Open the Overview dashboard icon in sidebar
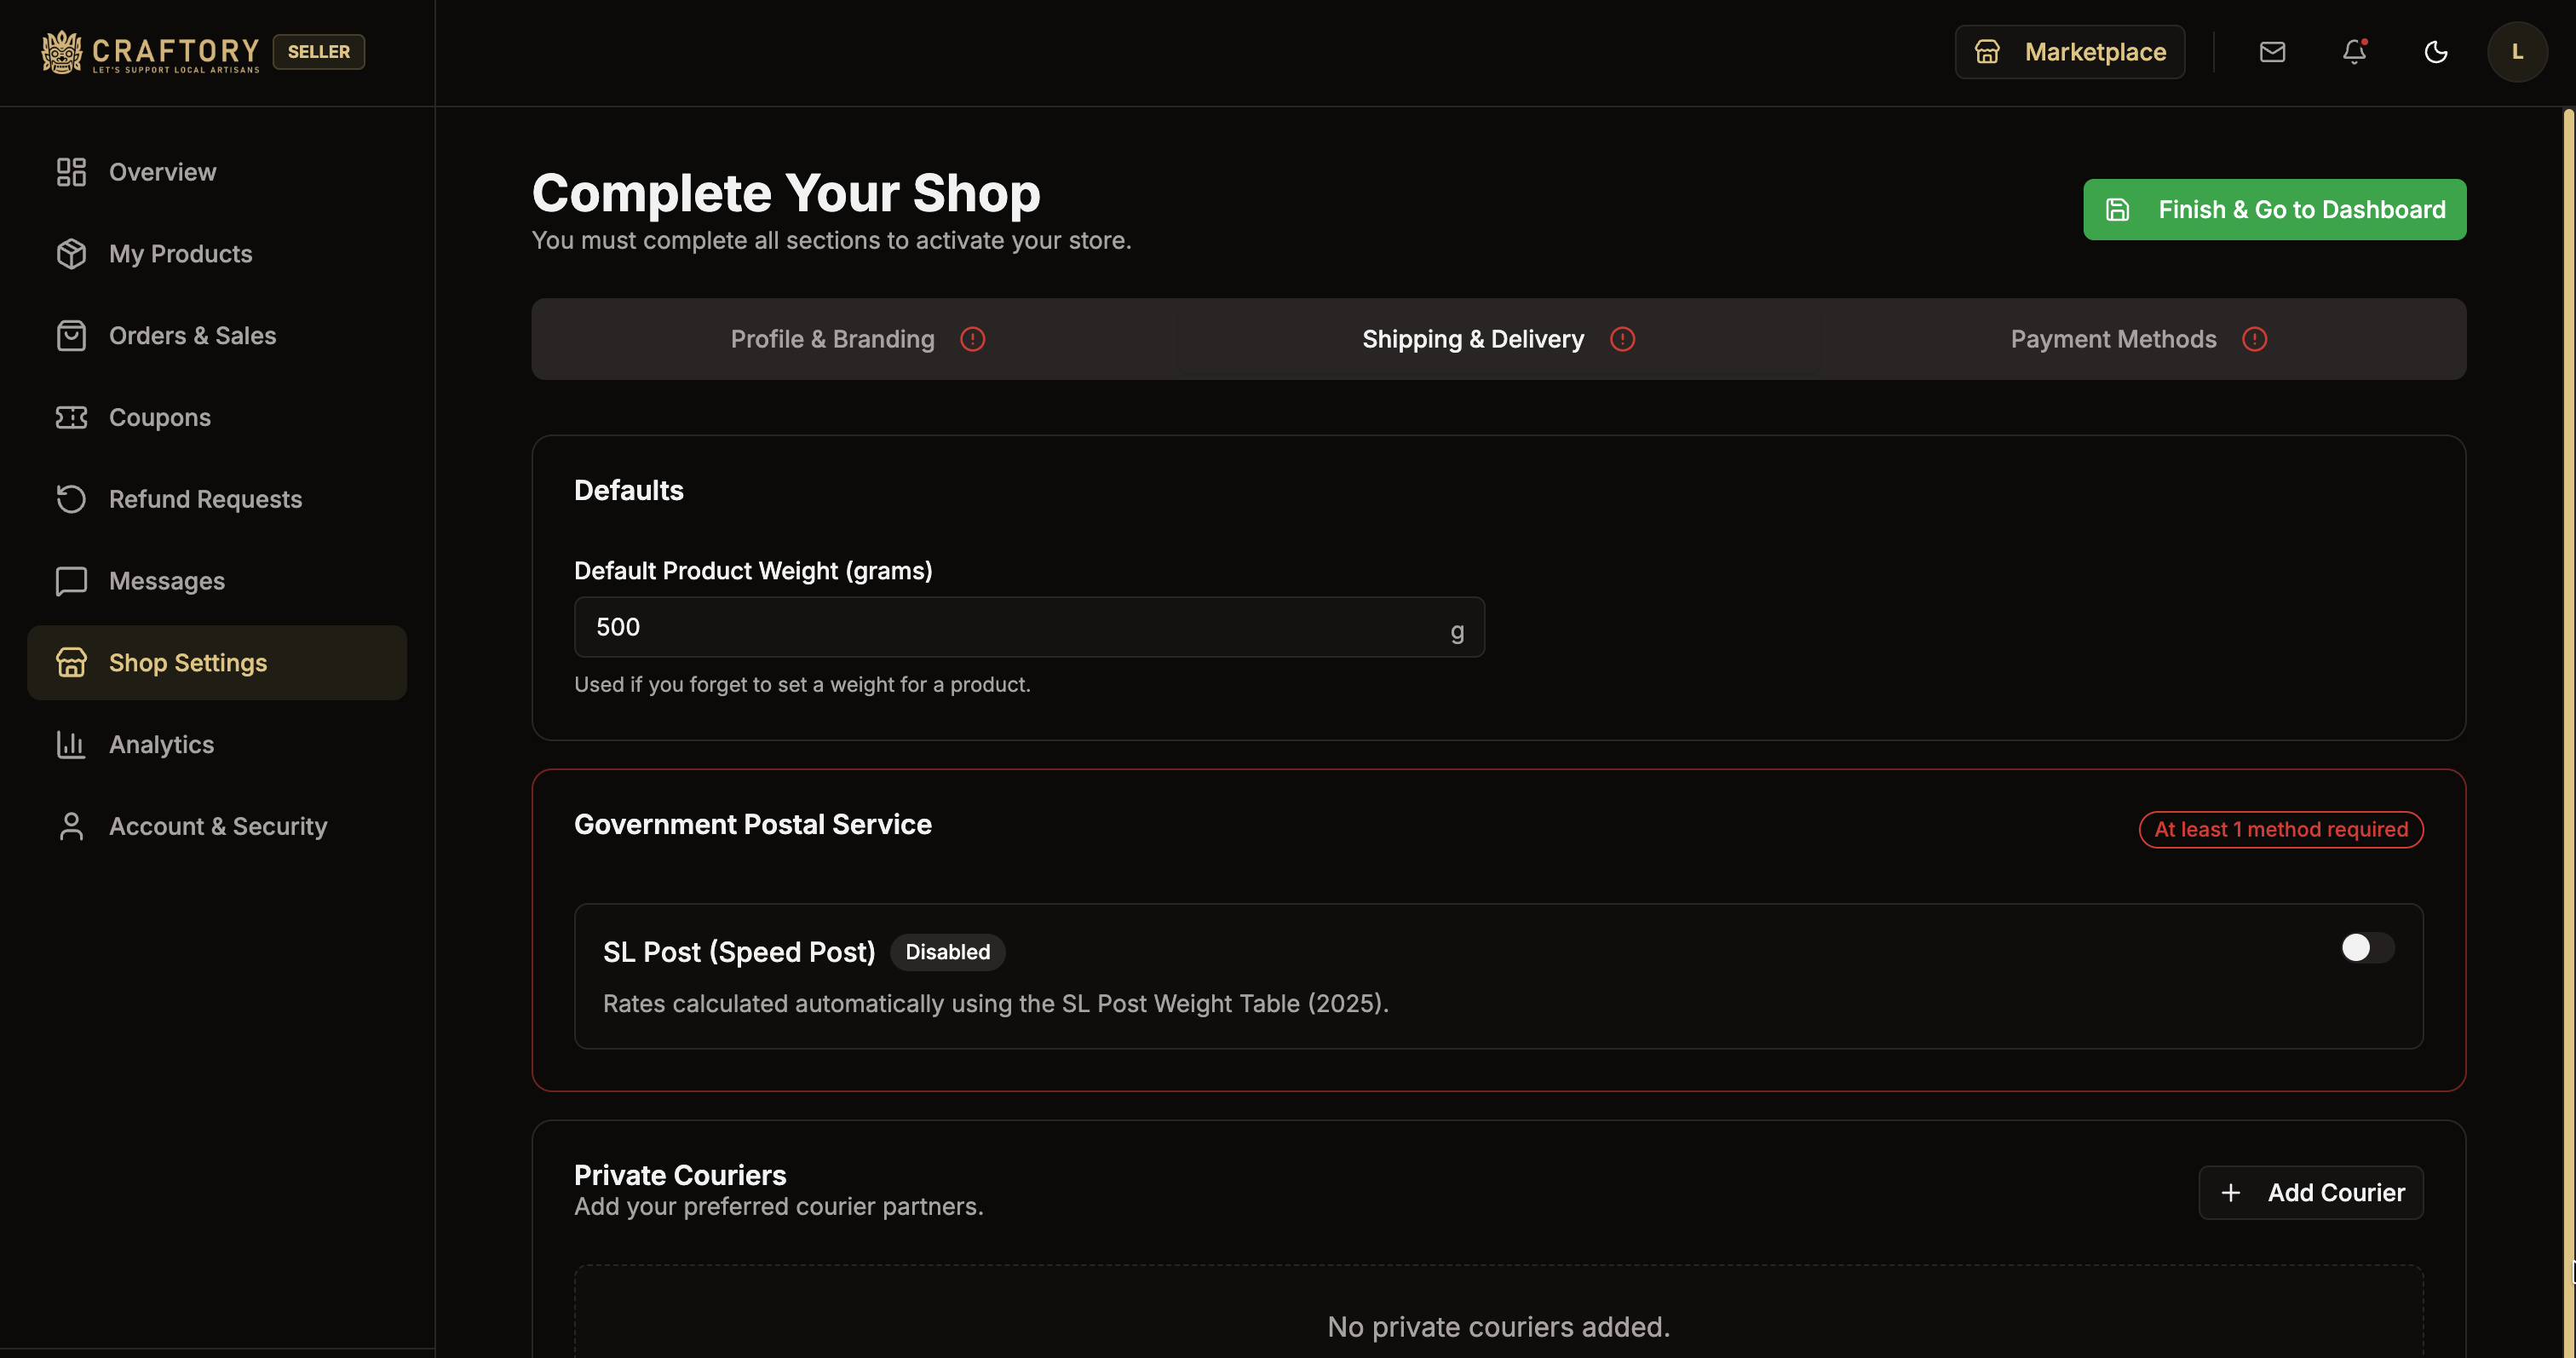2576x1358 pixels. tap(69, 171)
